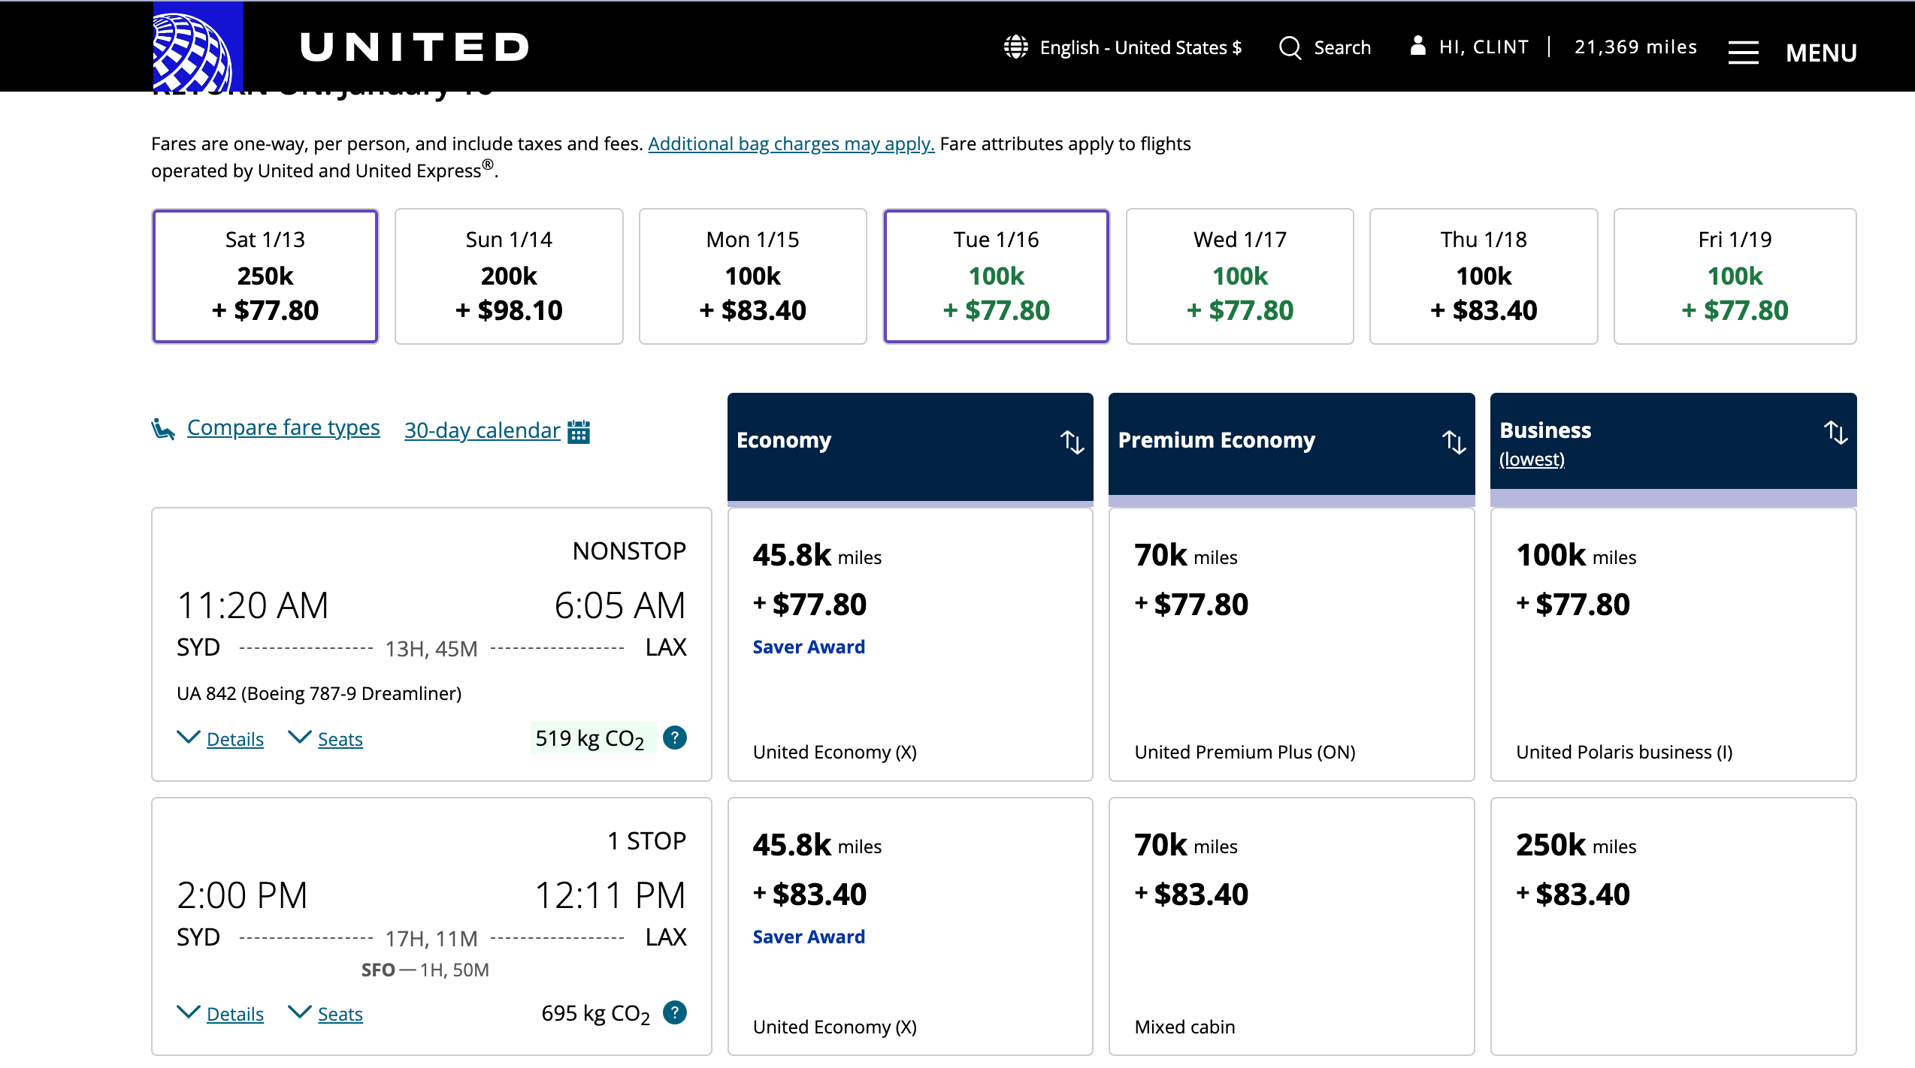
Task: Choose 100k miles Polaris business fare
Action: click(1672, 644)
